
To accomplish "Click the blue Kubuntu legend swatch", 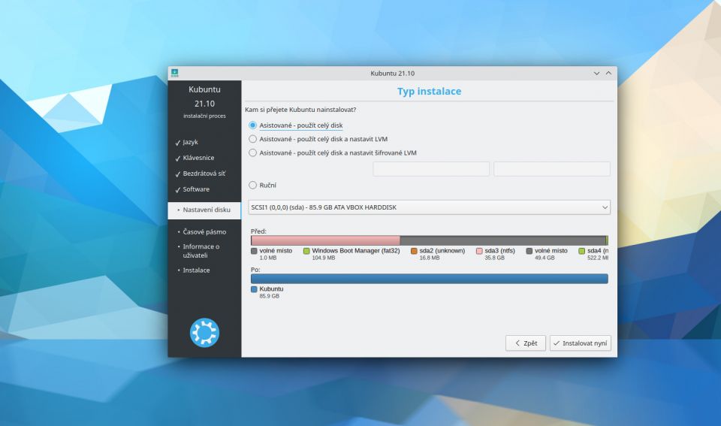I will [x=254, y=289].
